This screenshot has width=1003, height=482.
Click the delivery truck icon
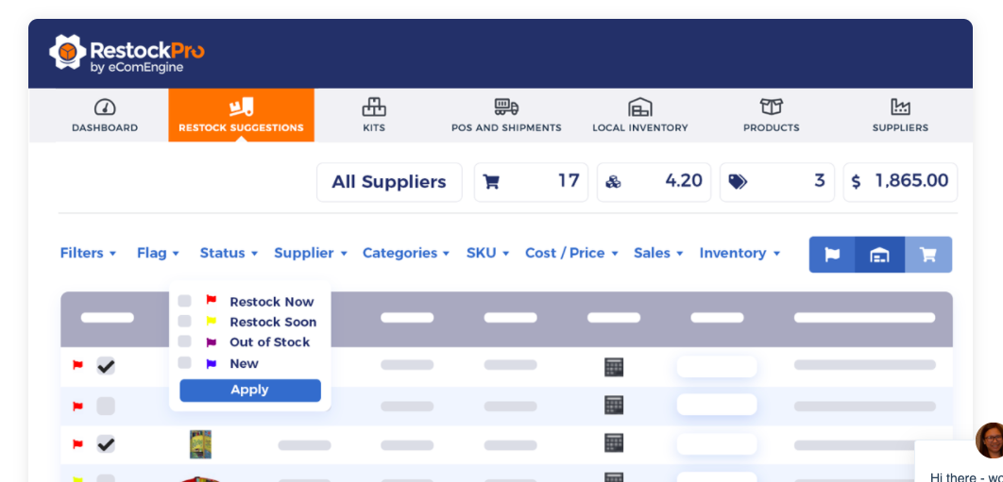(x=506, y=107)
